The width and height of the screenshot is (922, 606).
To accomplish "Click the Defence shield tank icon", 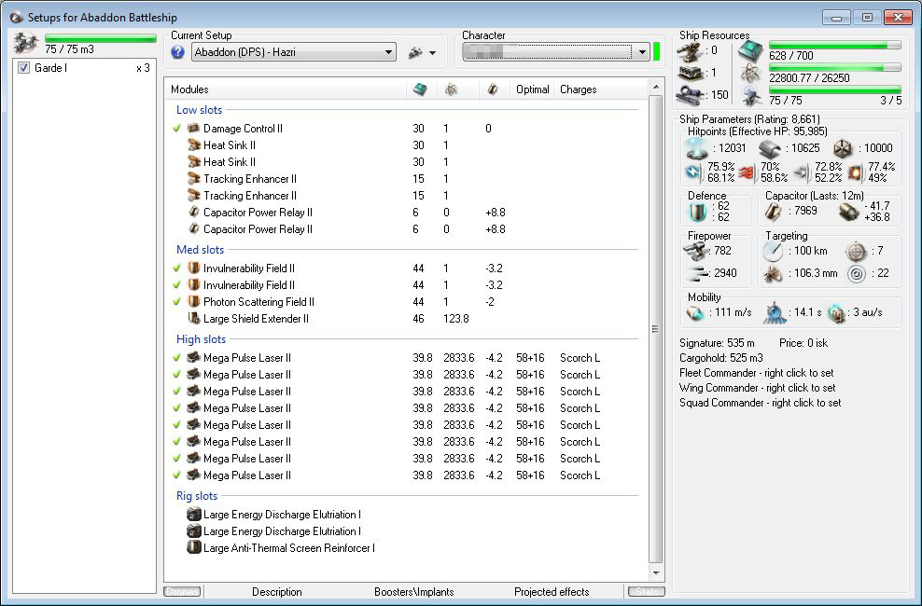I will tap(697, 212).
